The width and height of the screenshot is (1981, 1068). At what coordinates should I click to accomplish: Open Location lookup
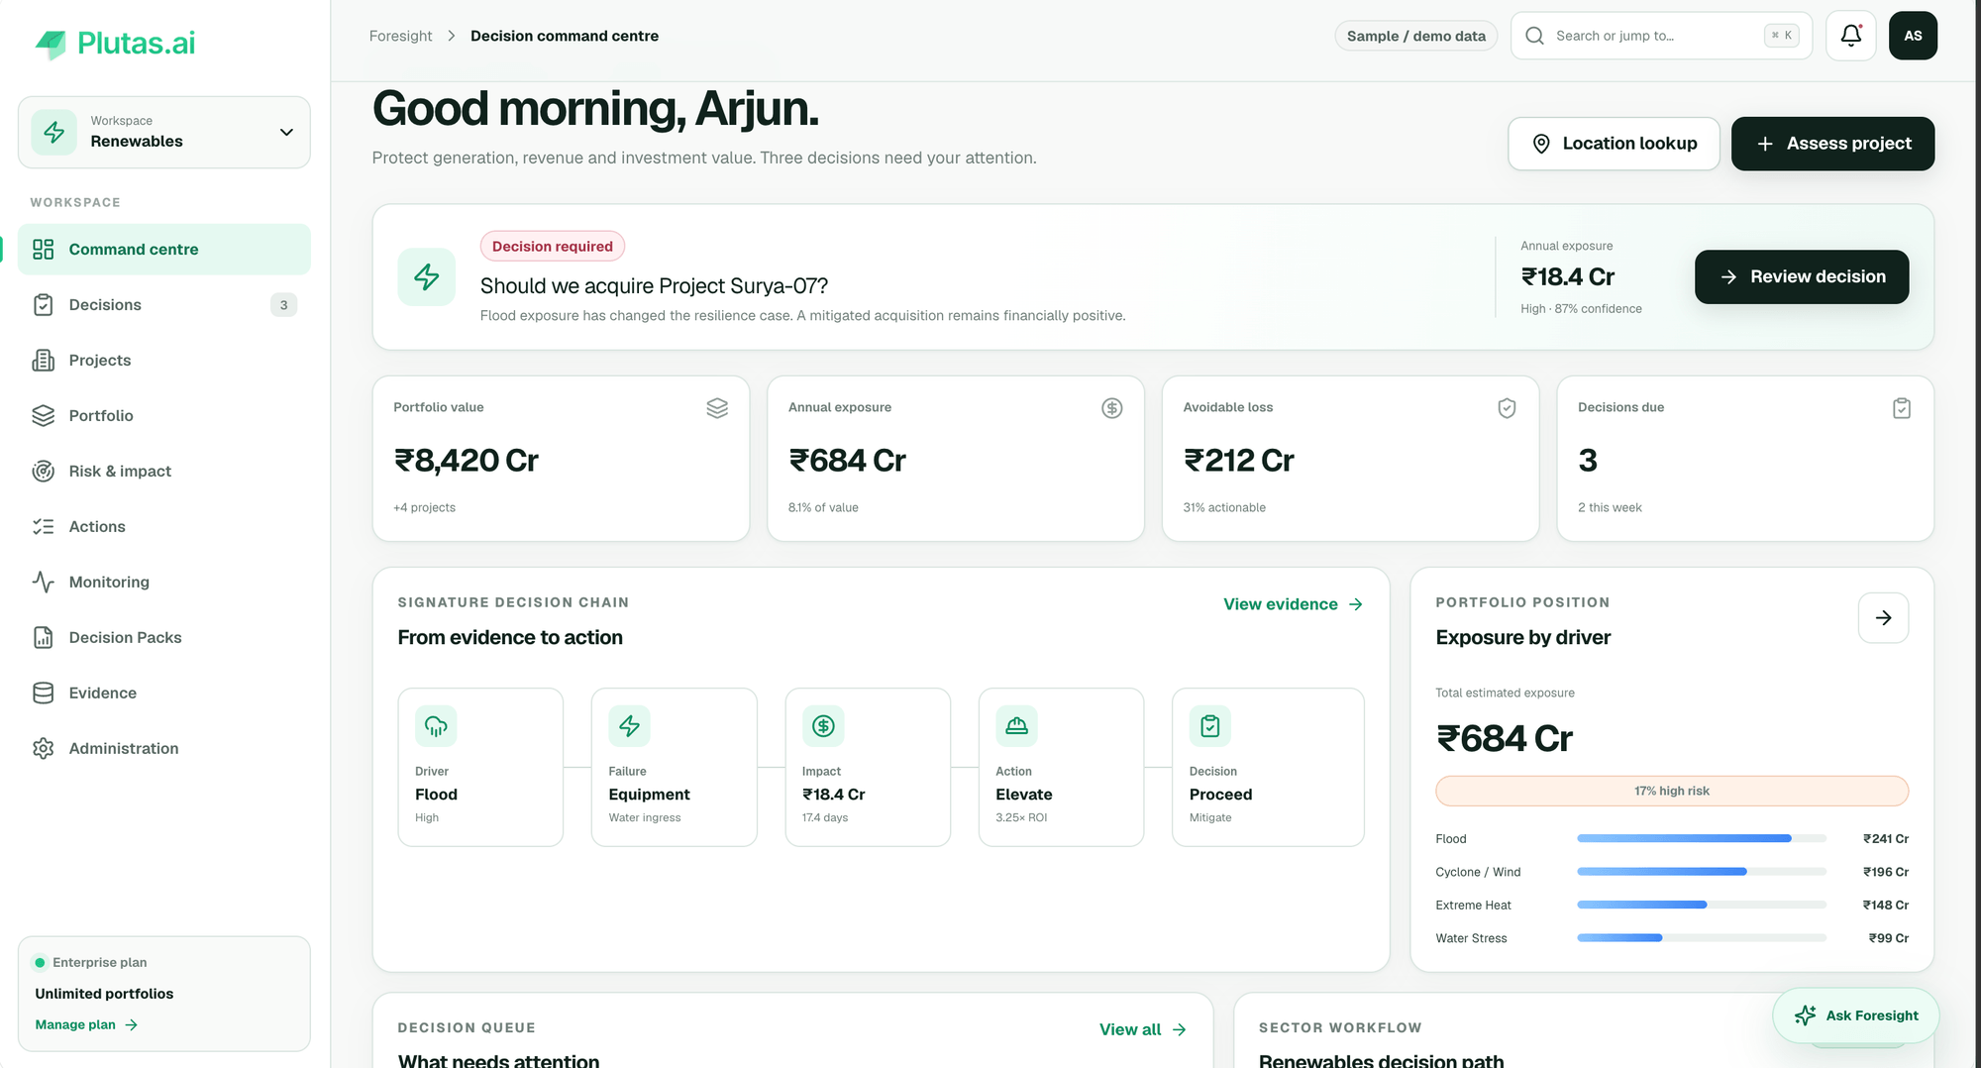click(x=1614, y=144)
